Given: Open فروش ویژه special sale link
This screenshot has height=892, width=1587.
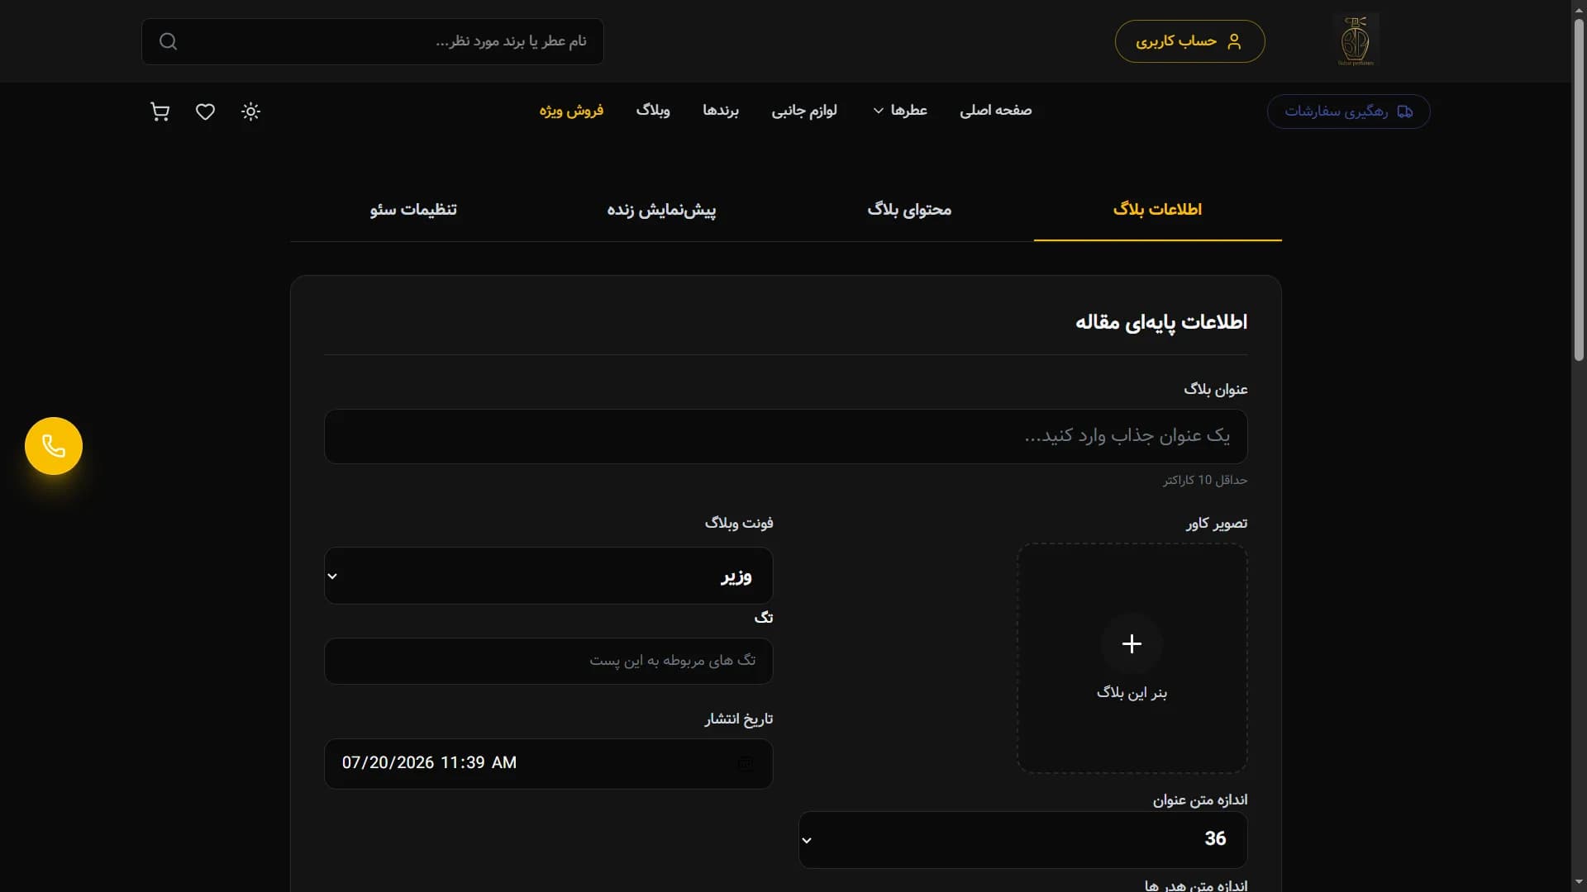Looking at the screenshot, I should point(571,110).
